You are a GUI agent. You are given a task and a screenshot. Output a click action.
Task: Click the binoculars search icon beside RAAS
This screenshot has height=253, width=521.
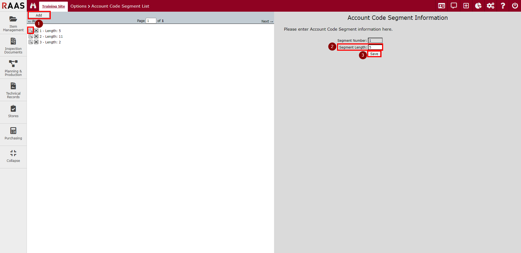click(x=33, y=6)
